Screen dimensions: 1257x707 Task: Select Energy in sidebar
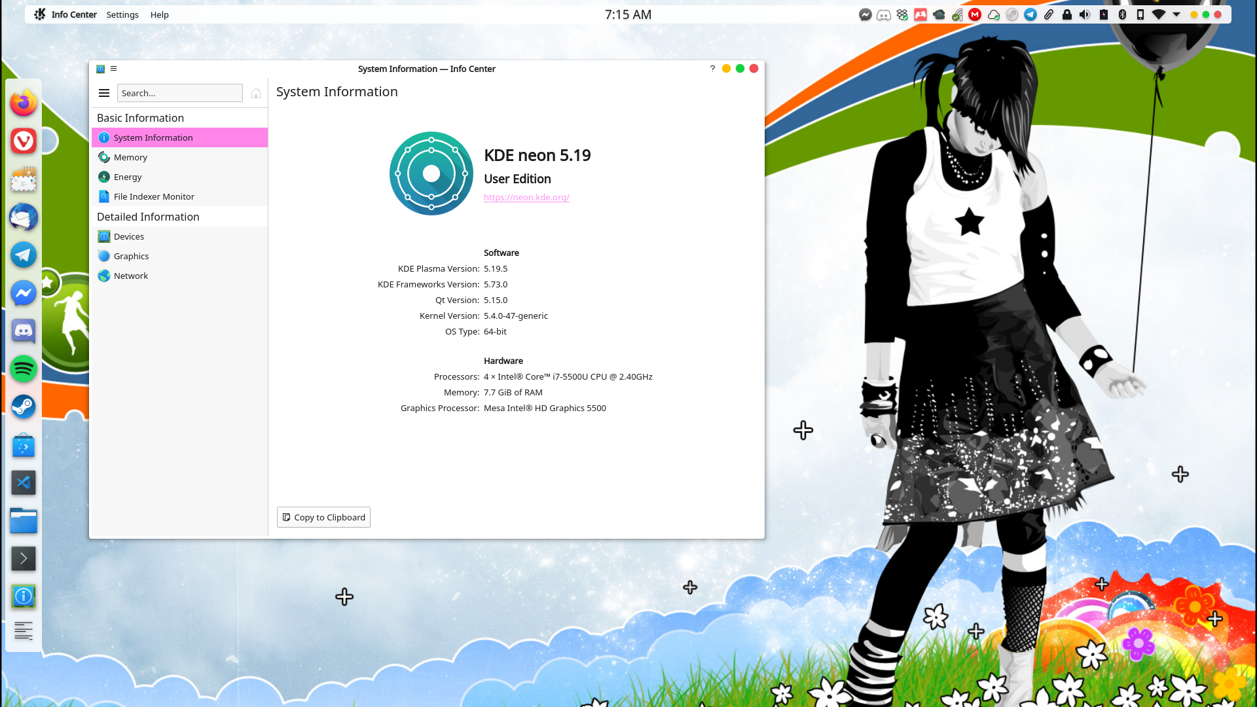point(180,177)
